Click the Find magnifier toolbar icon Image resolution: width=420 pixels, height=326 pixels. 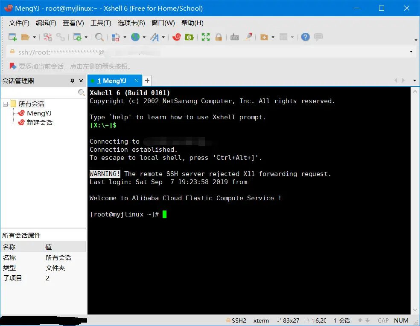pos(99,37)
